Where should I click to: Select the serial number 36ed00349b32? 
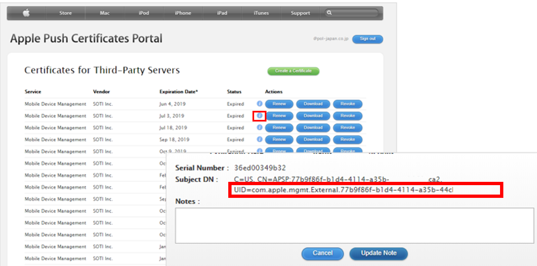pyautogui.click(x=260, y=168)
